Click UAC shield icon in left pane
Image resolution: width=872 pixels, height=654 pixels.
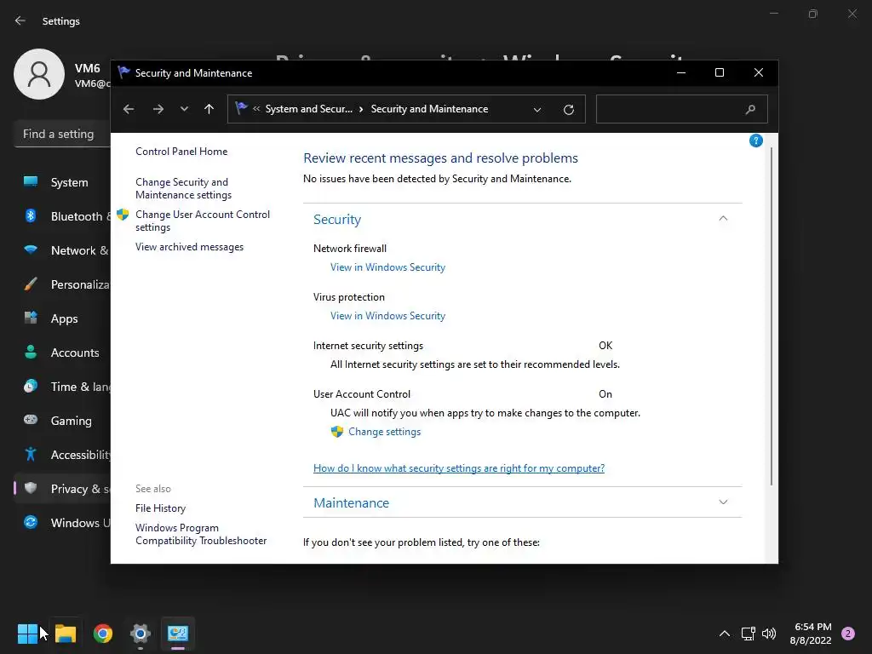click(123, 215)
